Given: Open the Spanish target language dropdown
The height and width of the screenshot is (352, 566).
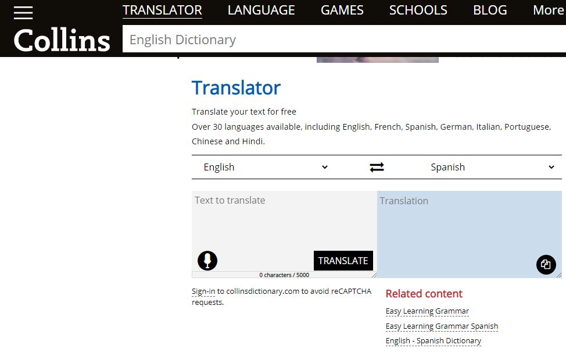Looking at the screenshot, I should pyautogui.click(x=492, y=167).
